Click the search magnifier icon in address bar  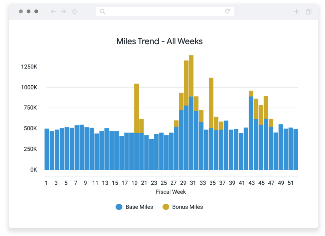point(102,12)
